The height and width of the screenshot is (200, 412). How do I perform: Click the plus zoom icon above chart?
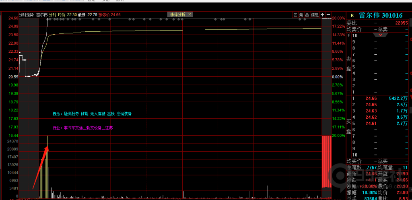click(322, 15)
